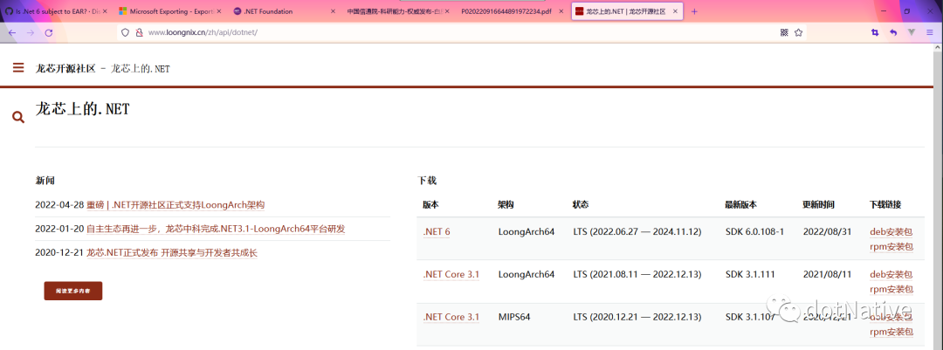
Task: Click the undo arrow toolbar icon
Action: (893, 33)
